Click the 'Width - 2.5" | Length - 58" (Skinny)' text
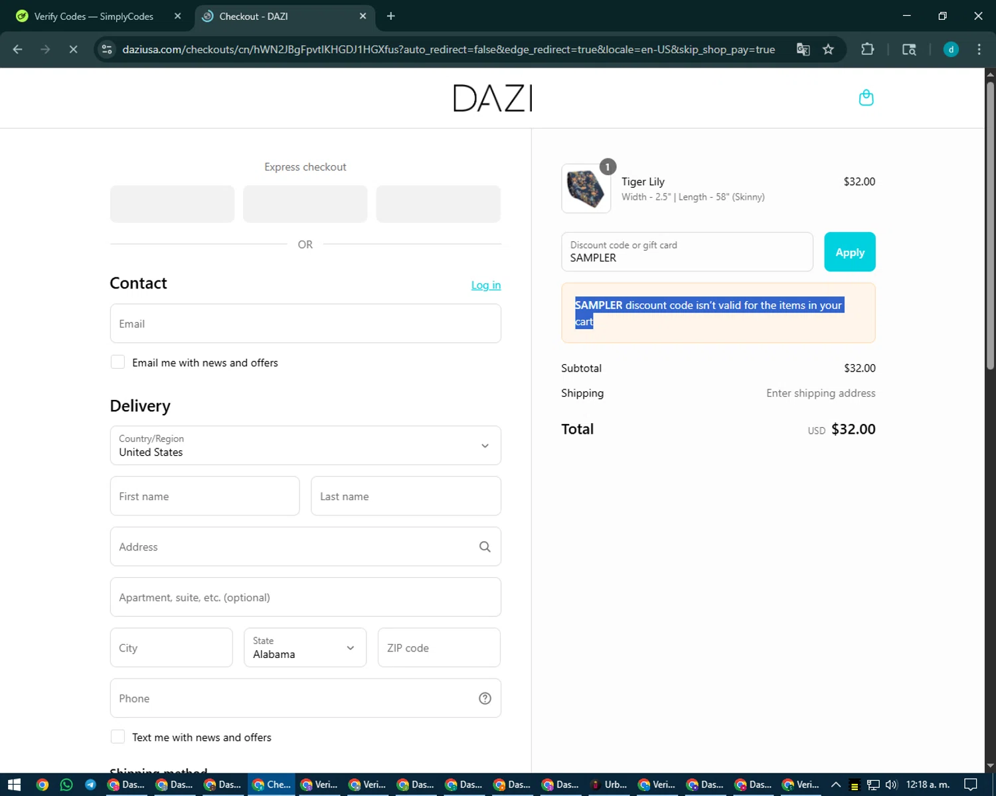 (693, 197)
